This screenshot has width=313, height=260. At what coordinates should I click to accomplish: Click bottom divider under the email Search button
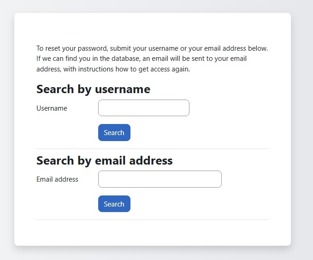152,220
